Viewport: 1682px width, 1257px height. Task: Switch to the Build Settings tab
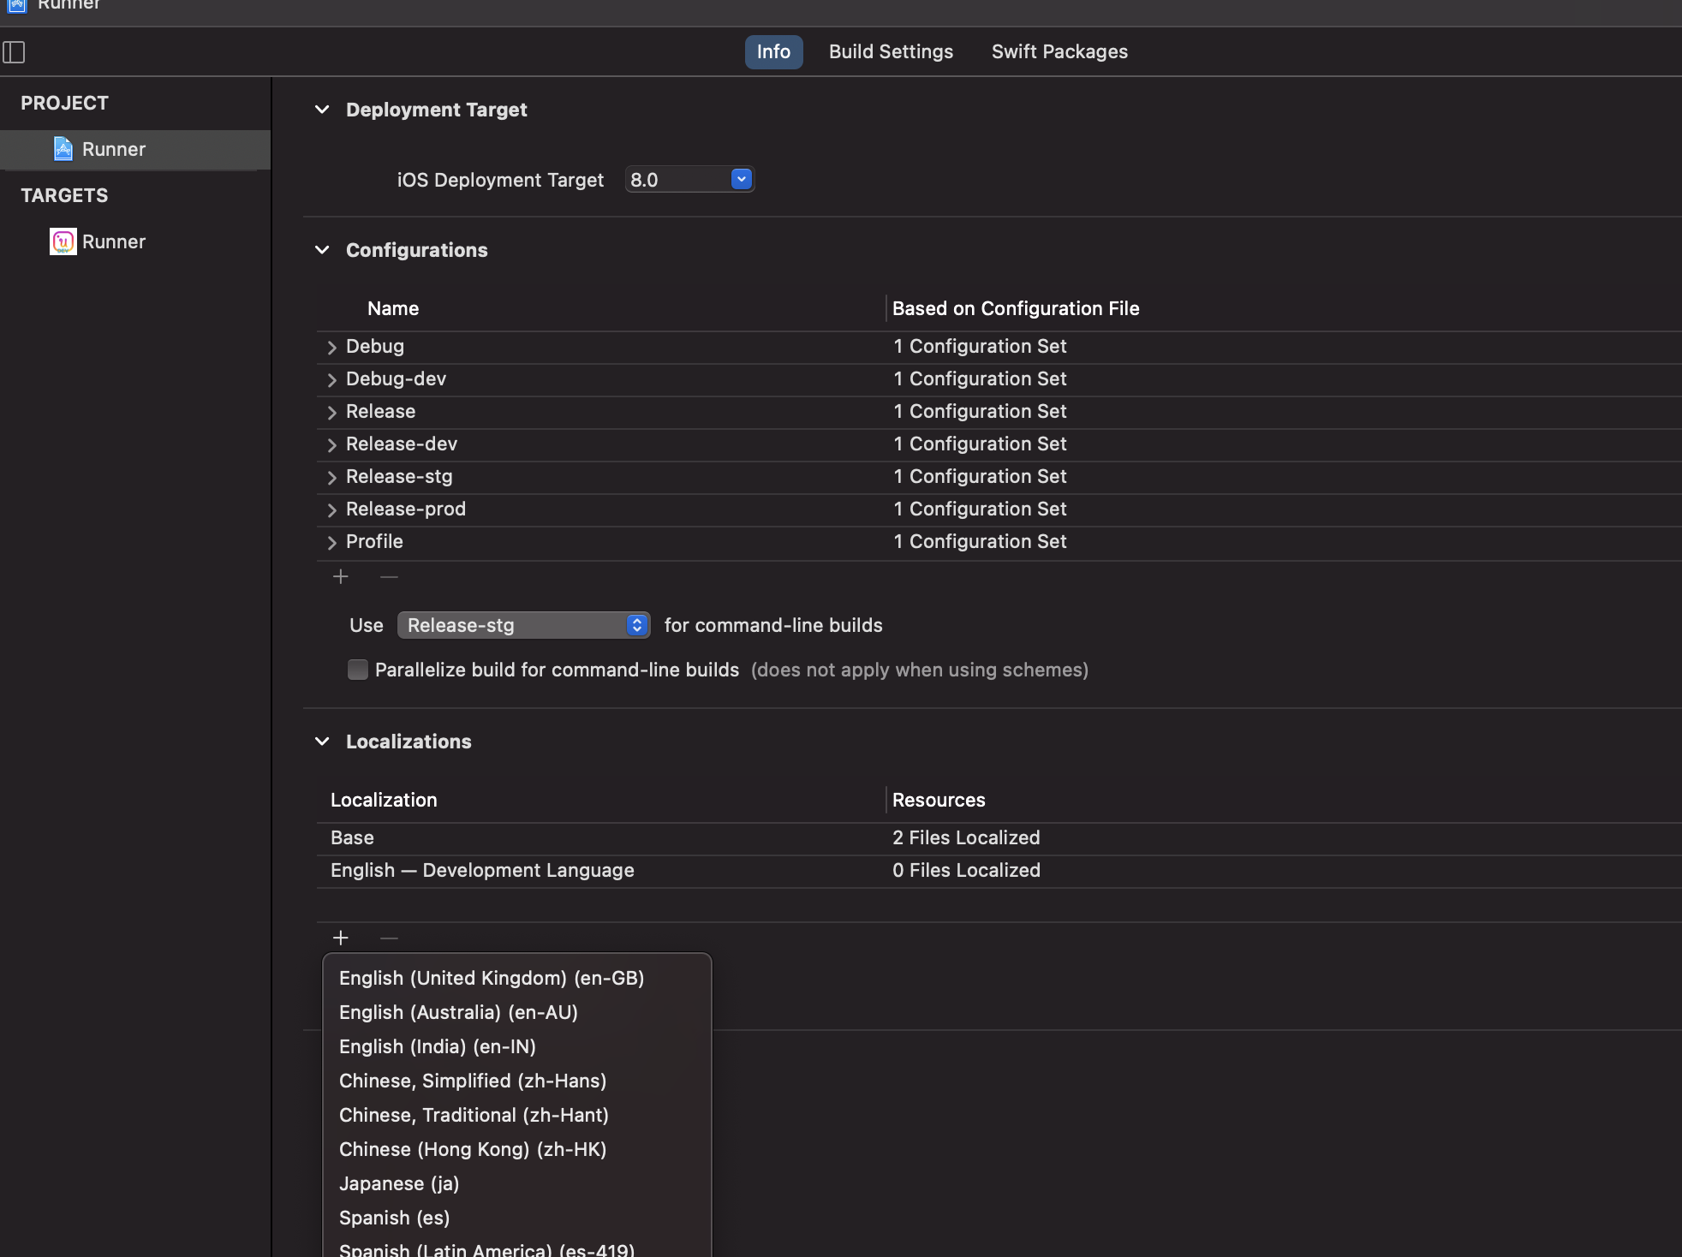click(x=891, y=52)
